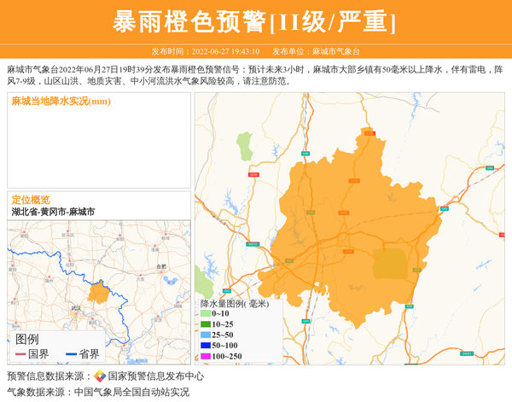The width and height of the screenshot is (512, 402).
Task: Click the National Warning Center logo icon
Action: point(100,376)
